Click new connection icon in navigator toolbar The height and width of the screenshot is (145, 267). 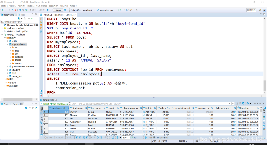[x=19, y=18]
